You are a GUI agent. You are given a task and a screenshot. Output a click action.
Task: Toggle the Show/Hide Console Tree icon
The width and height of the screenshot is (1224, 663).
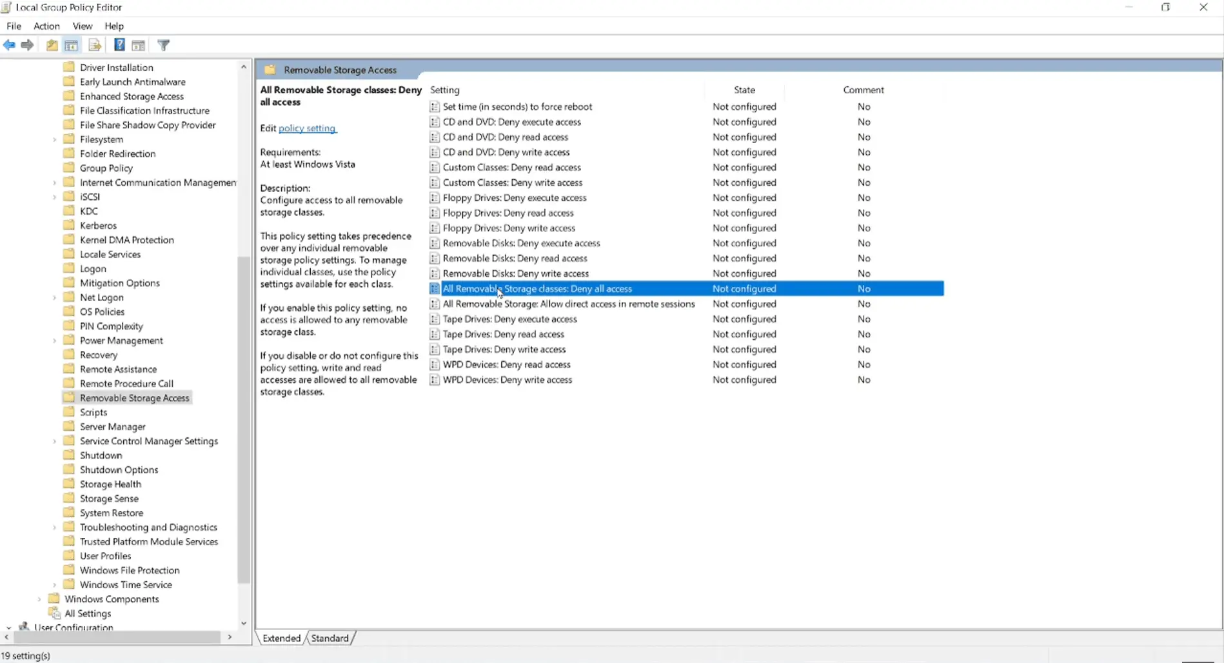click(x=72, y=45)
